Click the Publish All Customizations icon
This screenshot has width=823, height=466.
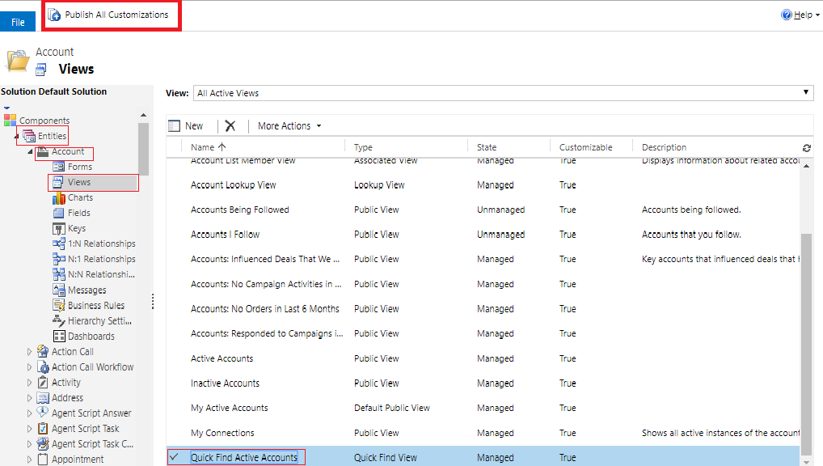click(54, 15)
